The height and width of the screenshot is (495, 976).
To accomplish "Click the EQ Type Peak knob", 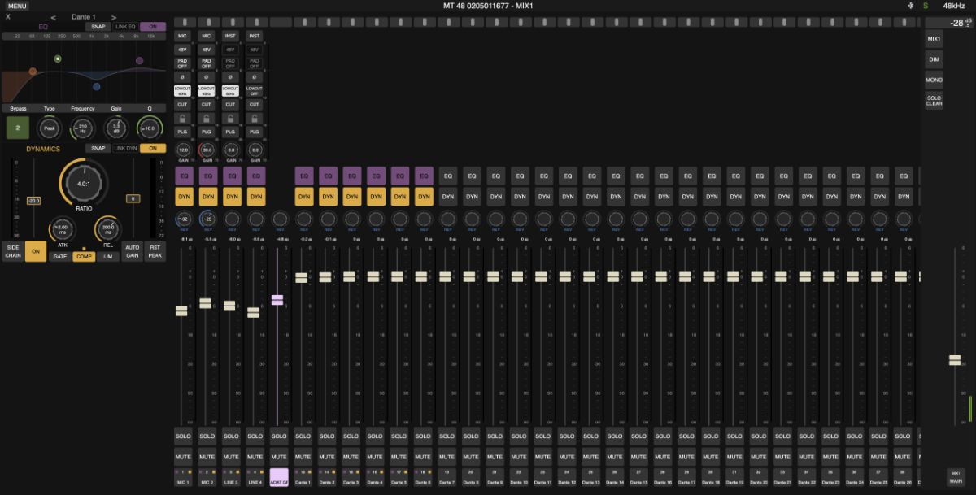I will click(49, 128).
